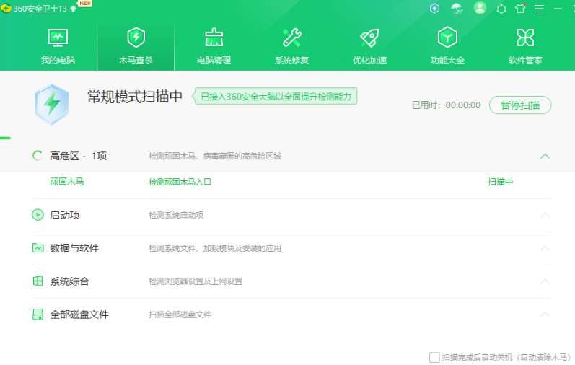Expand the 全部磁盘文件 section chevron
This screenshot has width=575, height=365.
(545, 315)
